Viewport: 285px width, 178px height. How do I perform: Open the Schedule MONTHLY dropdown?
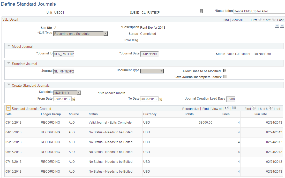click(79, 93)
